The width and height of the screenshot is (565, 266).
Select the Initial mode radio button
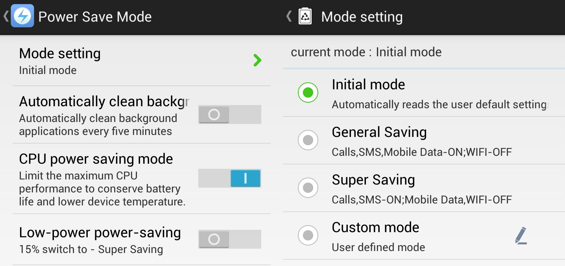coord(308,92)
